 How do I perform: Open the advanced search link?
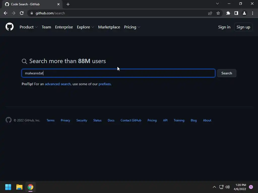click(58, 84)
